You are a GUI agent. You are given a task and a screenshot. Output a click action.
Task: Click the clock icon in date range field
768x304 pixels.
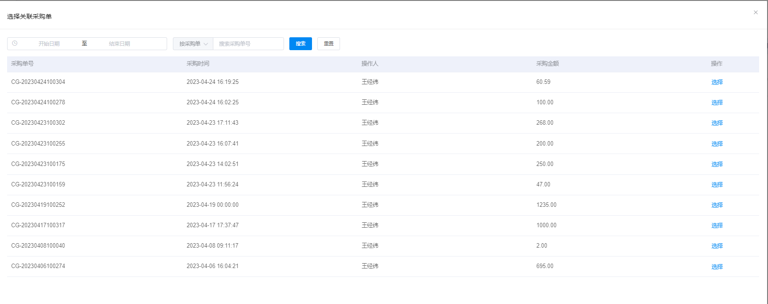coord(15,43)
